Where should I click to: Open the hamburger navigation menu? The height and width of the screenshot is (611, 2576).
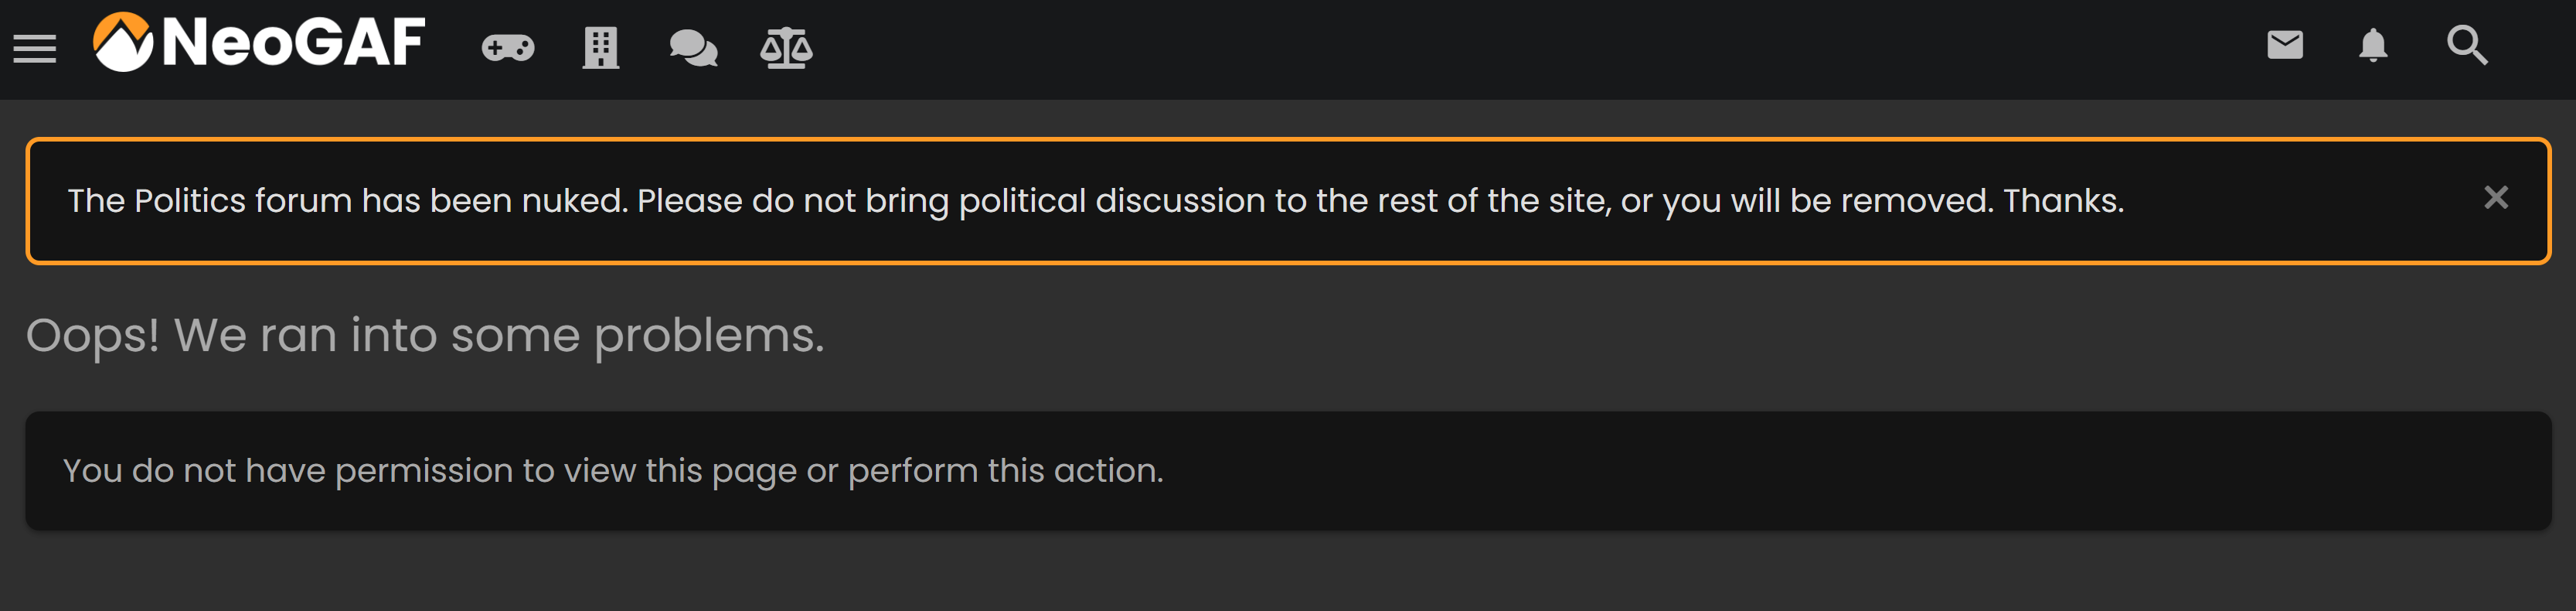[35, 48]
